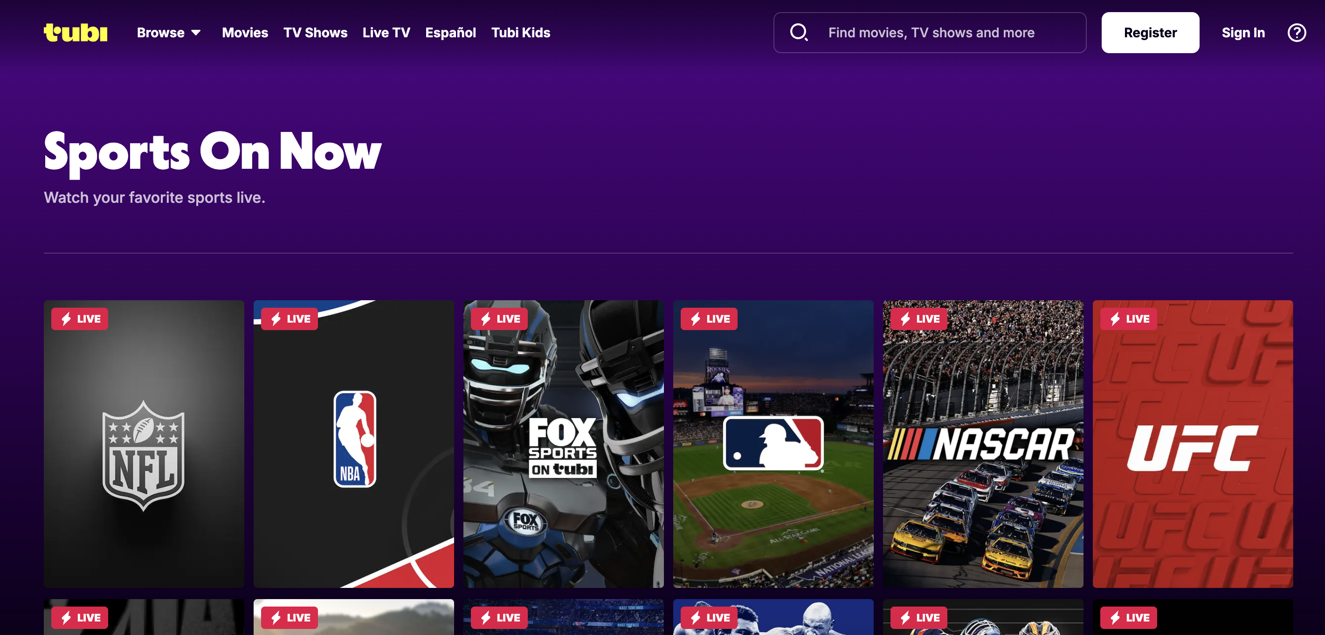
Task: Go to Movies
Action: coord(245,32)
